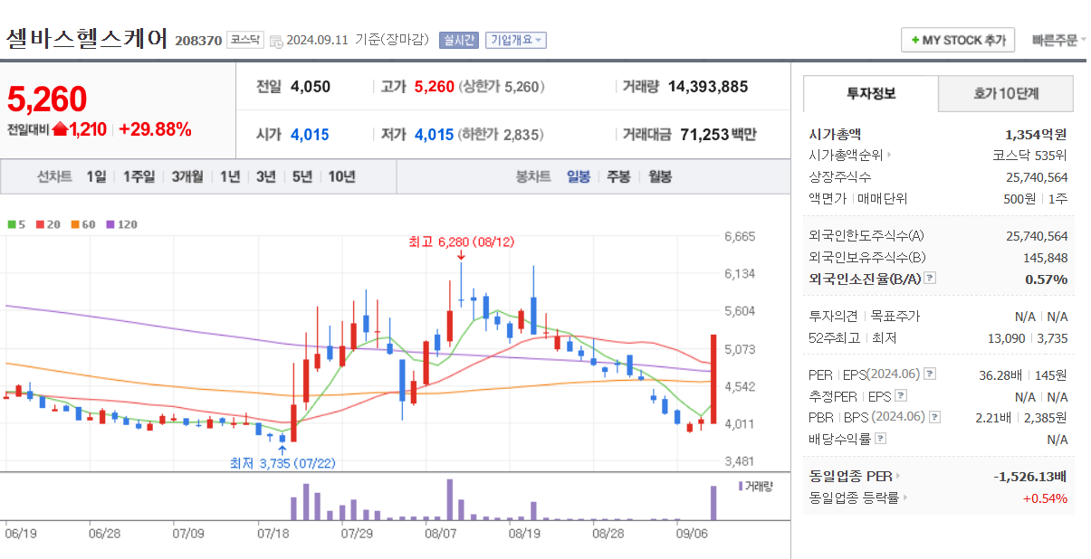Expand the 기업개요 dropdown
Screen dimensions: 1091x559
tap(516, 41)
